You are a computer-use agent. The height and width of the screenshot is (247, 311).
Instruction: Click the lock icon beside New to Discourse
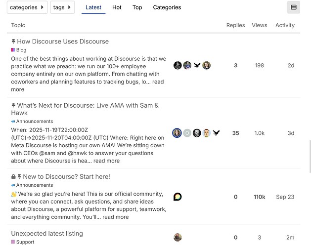[13, 176]
